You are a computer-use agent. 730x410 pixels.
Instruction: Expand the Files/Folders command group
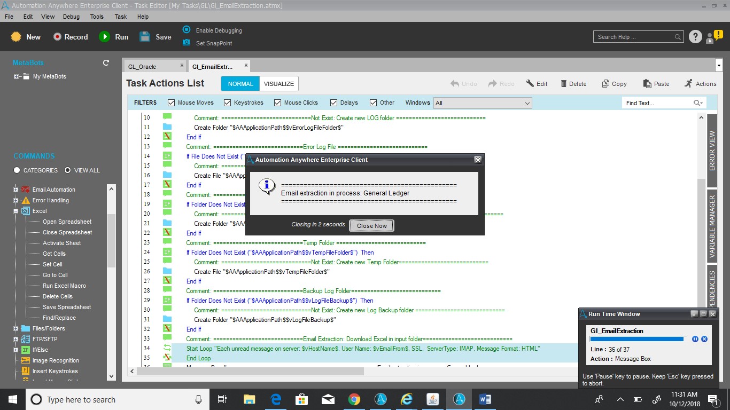pyautogui.click(x=17, y=328)
